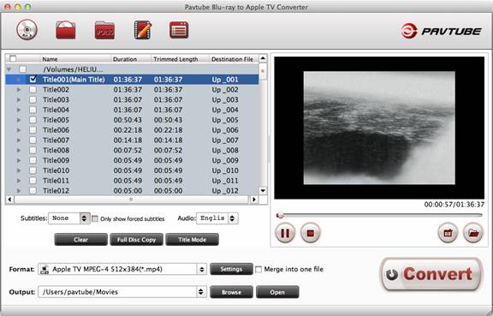This screenshot has height=316, width=493.
Task: Open the Format dropdown list
Action: 122,270
